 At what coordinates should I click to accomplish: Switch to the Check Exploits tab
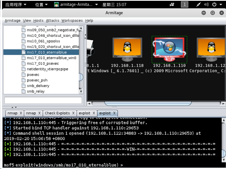[57, 113]
